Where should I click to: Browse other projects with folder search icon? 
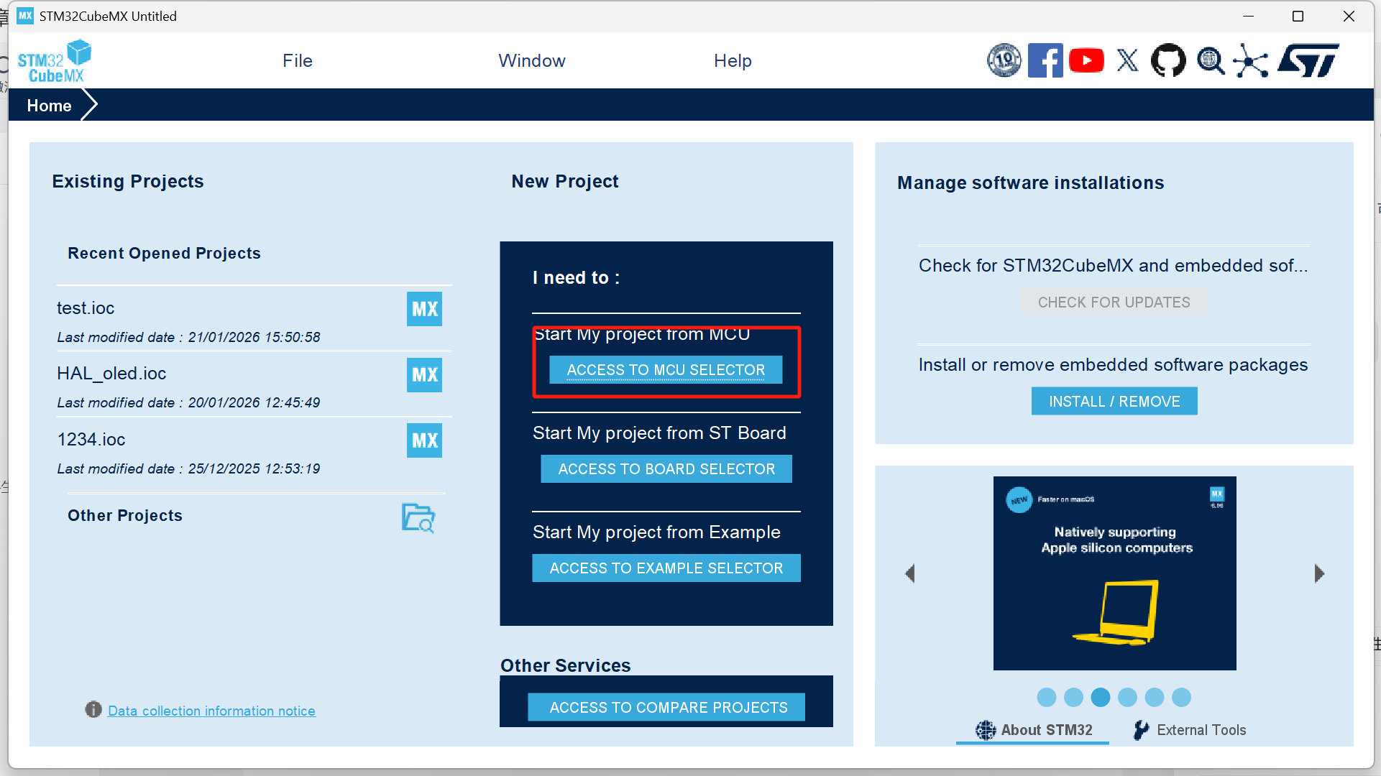(x=418, y=517)
